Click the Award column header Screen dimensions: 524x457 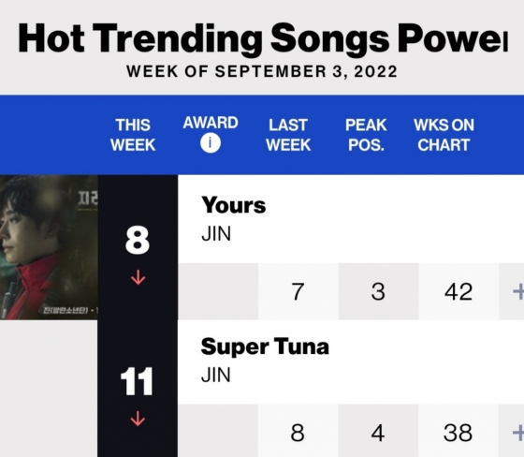(x=211, y=123)
